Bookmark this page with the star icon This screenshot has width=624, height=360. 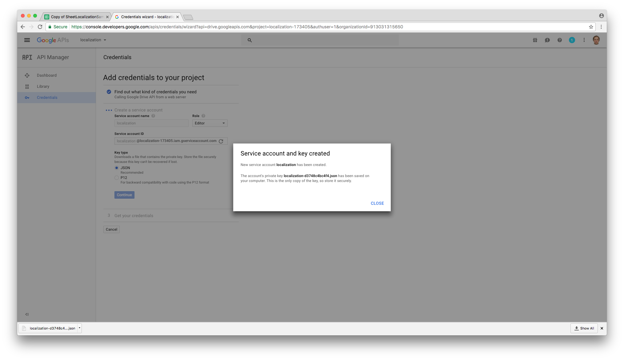click(x=591, y=27)
